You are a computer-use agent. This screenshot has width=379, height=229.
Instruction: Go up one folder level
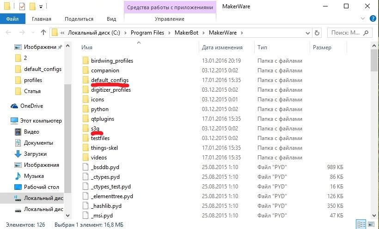click(x=43, y=32)
